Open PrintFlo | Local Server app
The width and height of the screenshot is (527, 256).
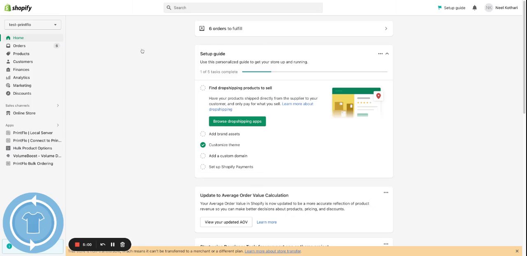coord(32,133)
